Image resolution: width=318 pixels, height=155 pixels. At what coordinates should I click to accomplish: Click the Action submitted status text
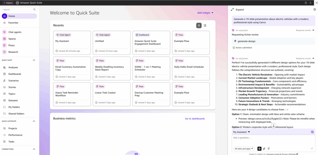point(244,47)
